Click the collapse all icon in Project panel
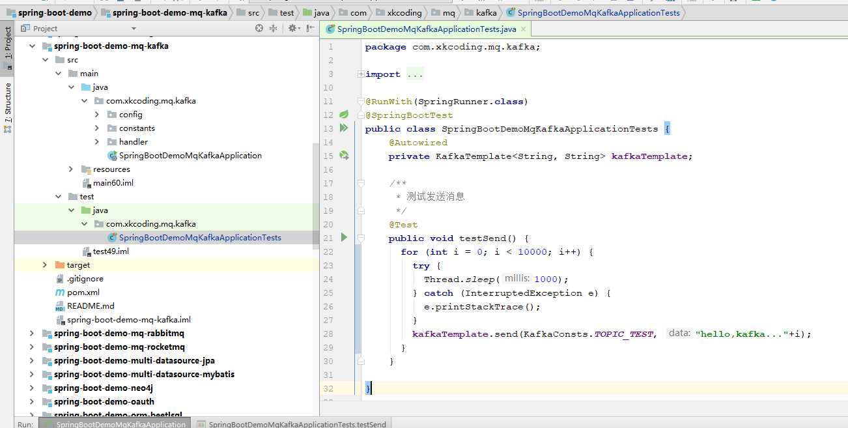 point(274,28)
